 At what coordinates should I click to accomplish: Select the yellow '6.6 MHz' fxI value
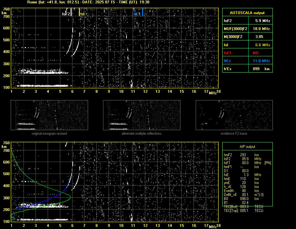263,45
